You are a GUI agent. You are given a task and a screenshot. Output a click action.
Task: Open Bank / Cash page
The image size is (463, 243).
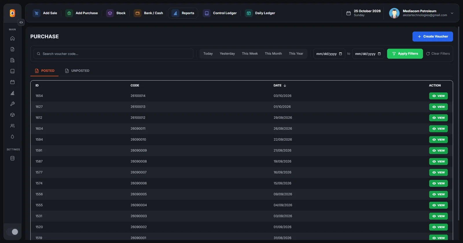point(148,13)
